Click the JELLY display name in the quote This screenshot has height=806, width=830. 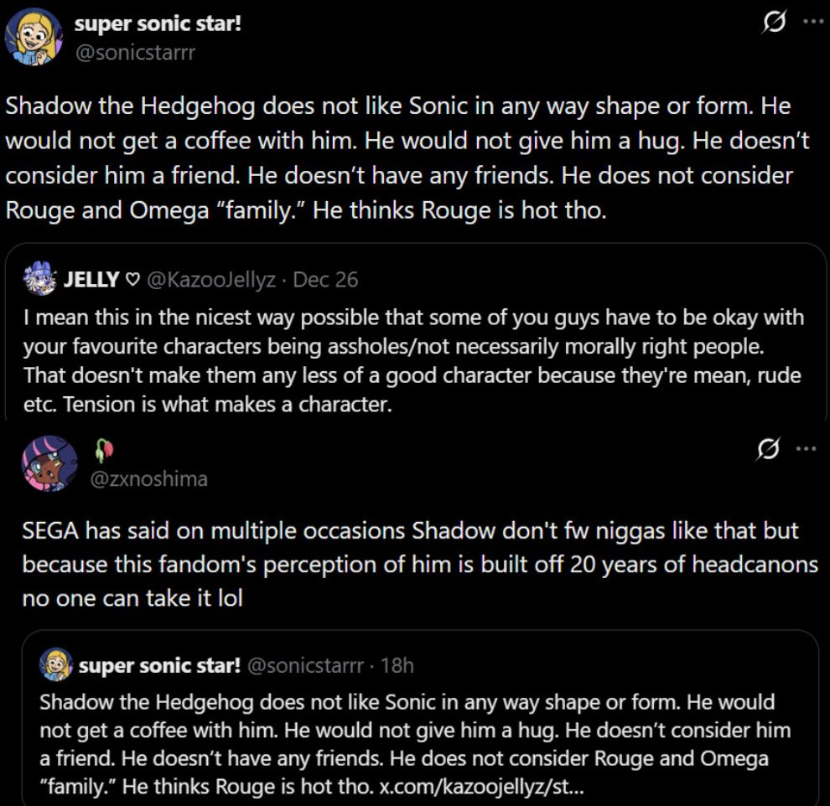91,280
